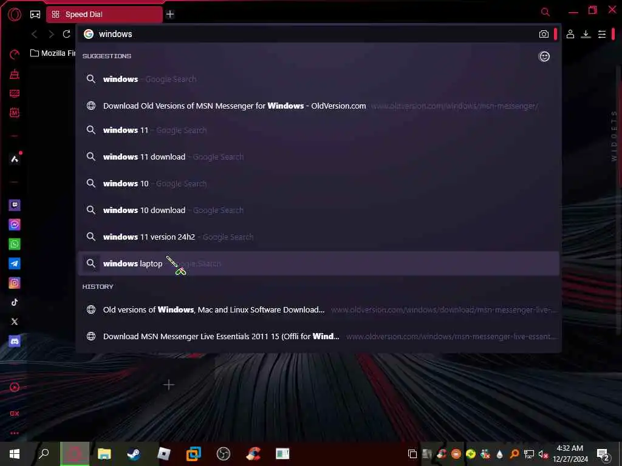Open a new tab with plus button

coord(170,15)
